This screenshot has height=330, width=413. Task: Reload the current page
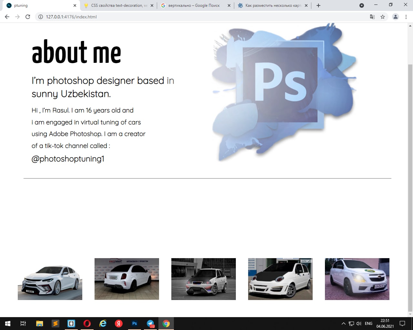[x=28, y=17]
